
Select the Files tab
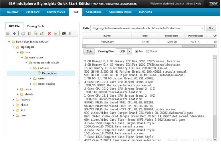tap(75, 12)
